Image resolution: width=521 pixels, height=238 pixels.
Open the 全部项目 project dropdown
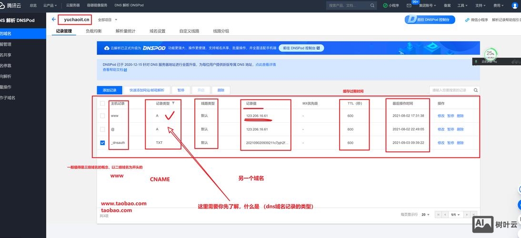click(108, 20)
